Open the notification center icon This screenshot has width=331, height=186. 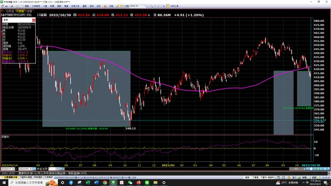(x=326, y=182)
